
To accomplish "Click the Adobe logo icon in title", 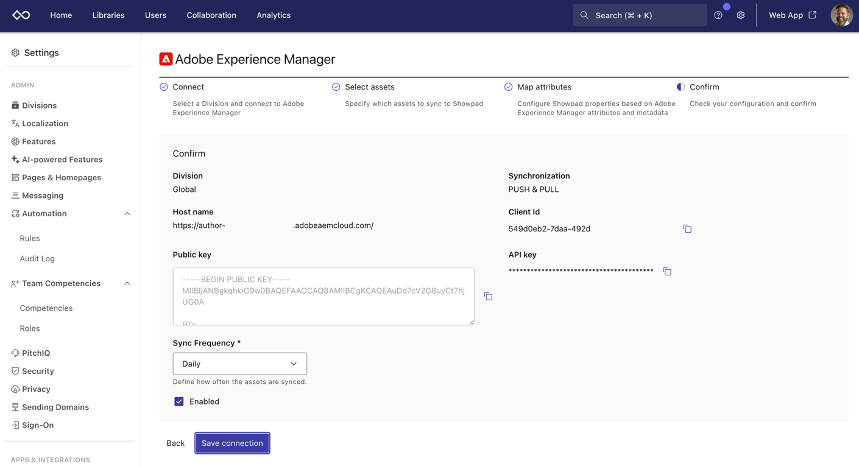I will [x=166, y=59].
